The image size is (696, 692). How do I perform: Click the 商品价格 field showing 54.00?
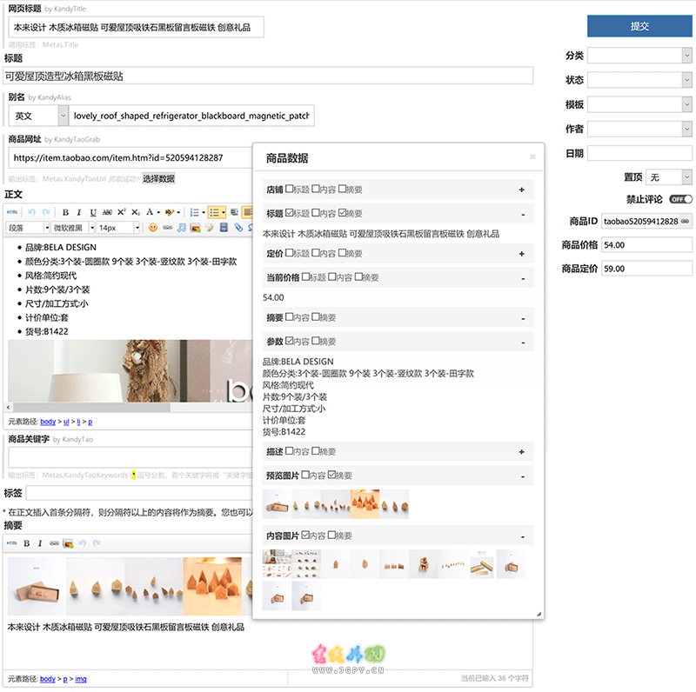pyautogui.click(x=646, y=245)
